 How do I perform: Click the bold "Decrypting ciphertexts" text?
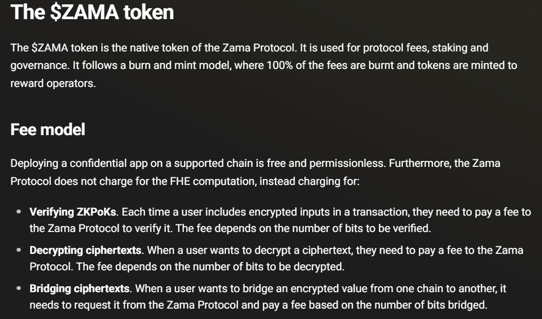[85, 250]
